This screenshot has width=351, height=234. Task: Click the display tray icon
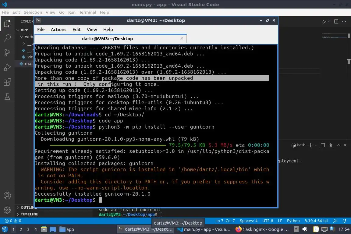pyautogui.click(x=324, y=229)
